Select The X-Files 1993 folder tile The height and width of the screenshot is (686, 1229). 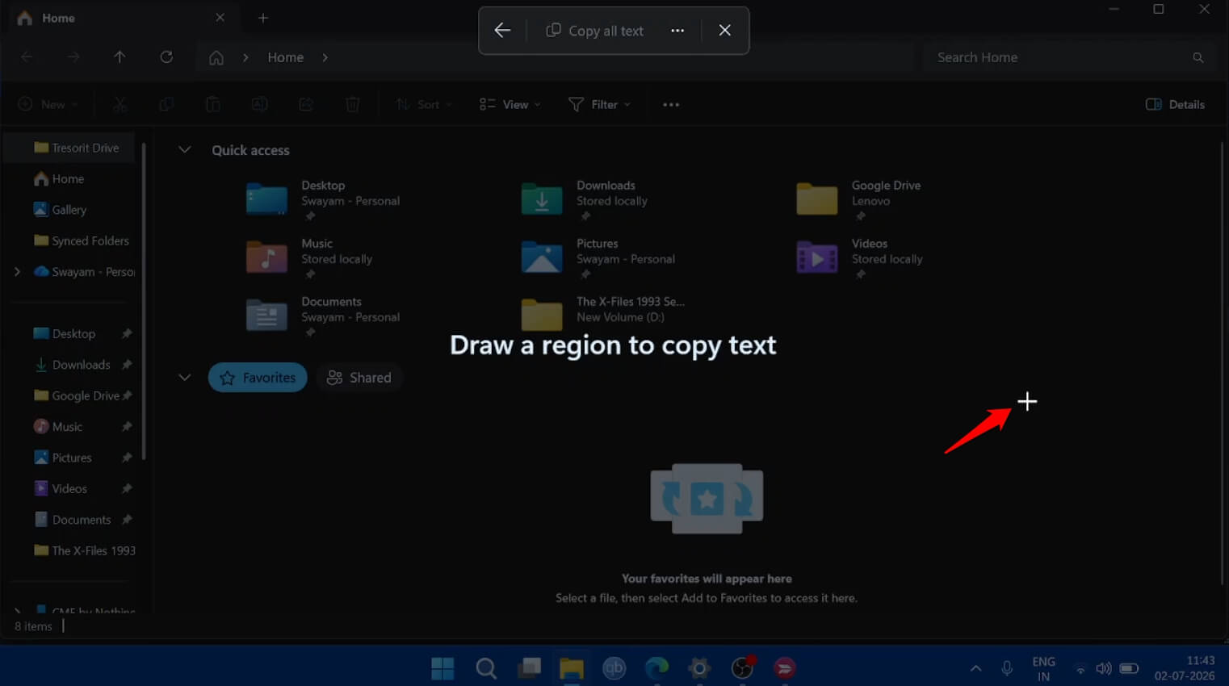tap(603, 314)
